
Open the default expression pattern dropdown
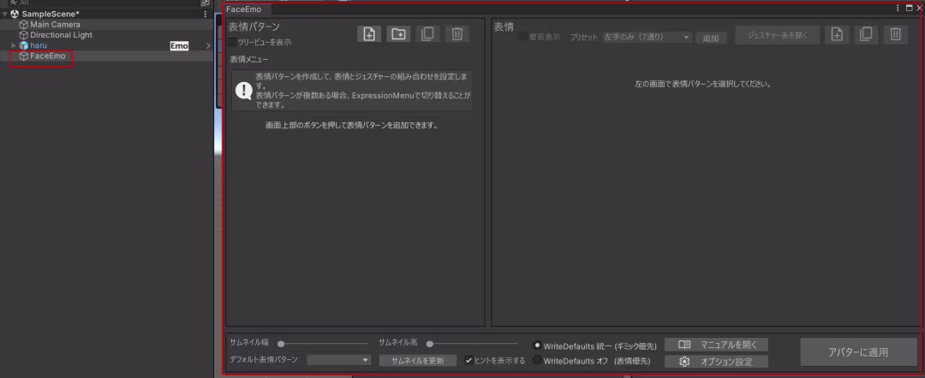point(339,360)
